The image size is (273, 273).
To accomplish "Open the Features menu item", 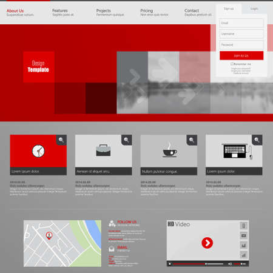I will point(63,13).
